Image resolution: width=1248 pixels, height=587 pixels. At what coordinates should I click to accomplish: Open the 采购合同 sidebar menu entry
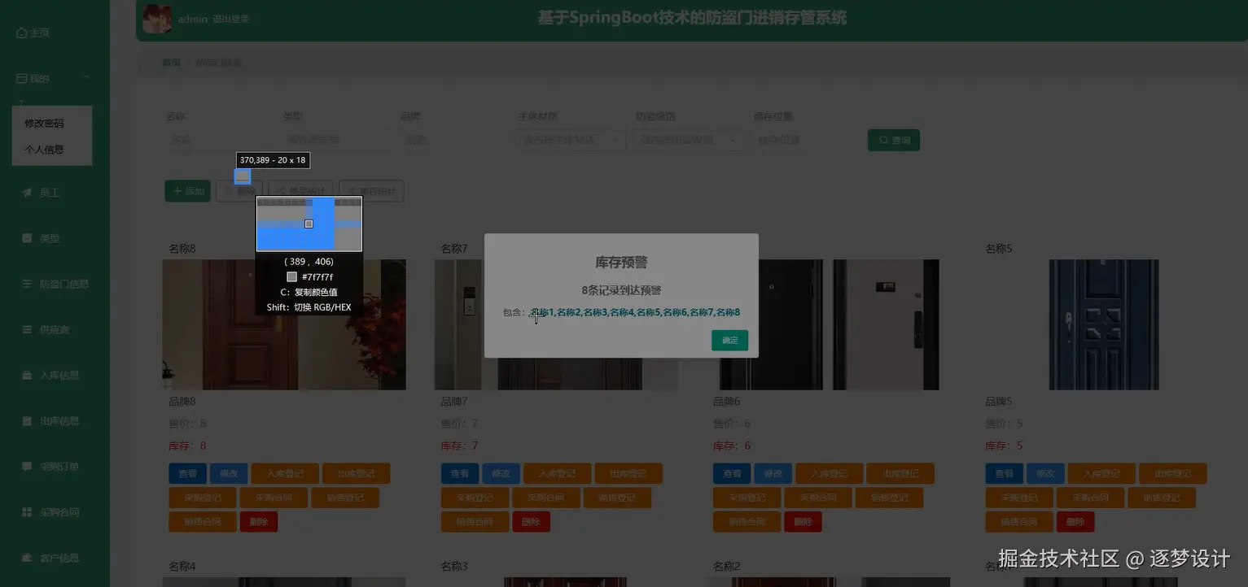pyautogui.click(x=50, y=512)
